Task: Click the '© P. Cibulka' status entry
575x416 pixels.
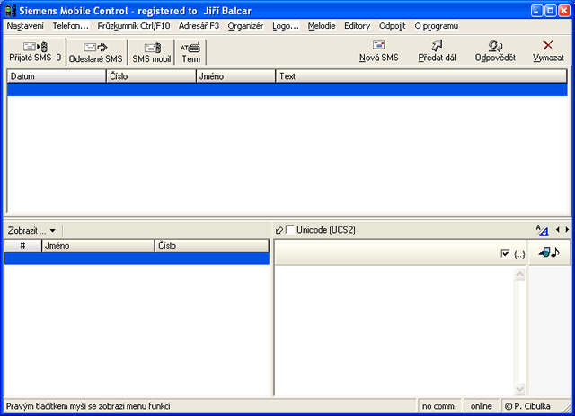Action: [x=527, y=406]
